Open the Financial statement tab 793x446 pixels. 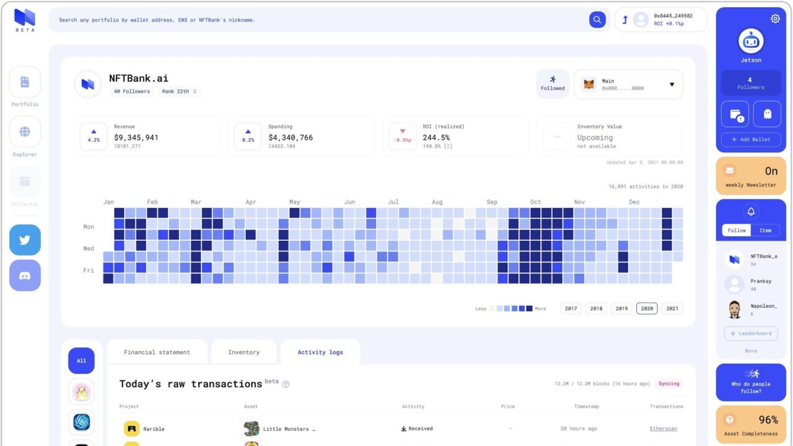(x=157, y=352)
